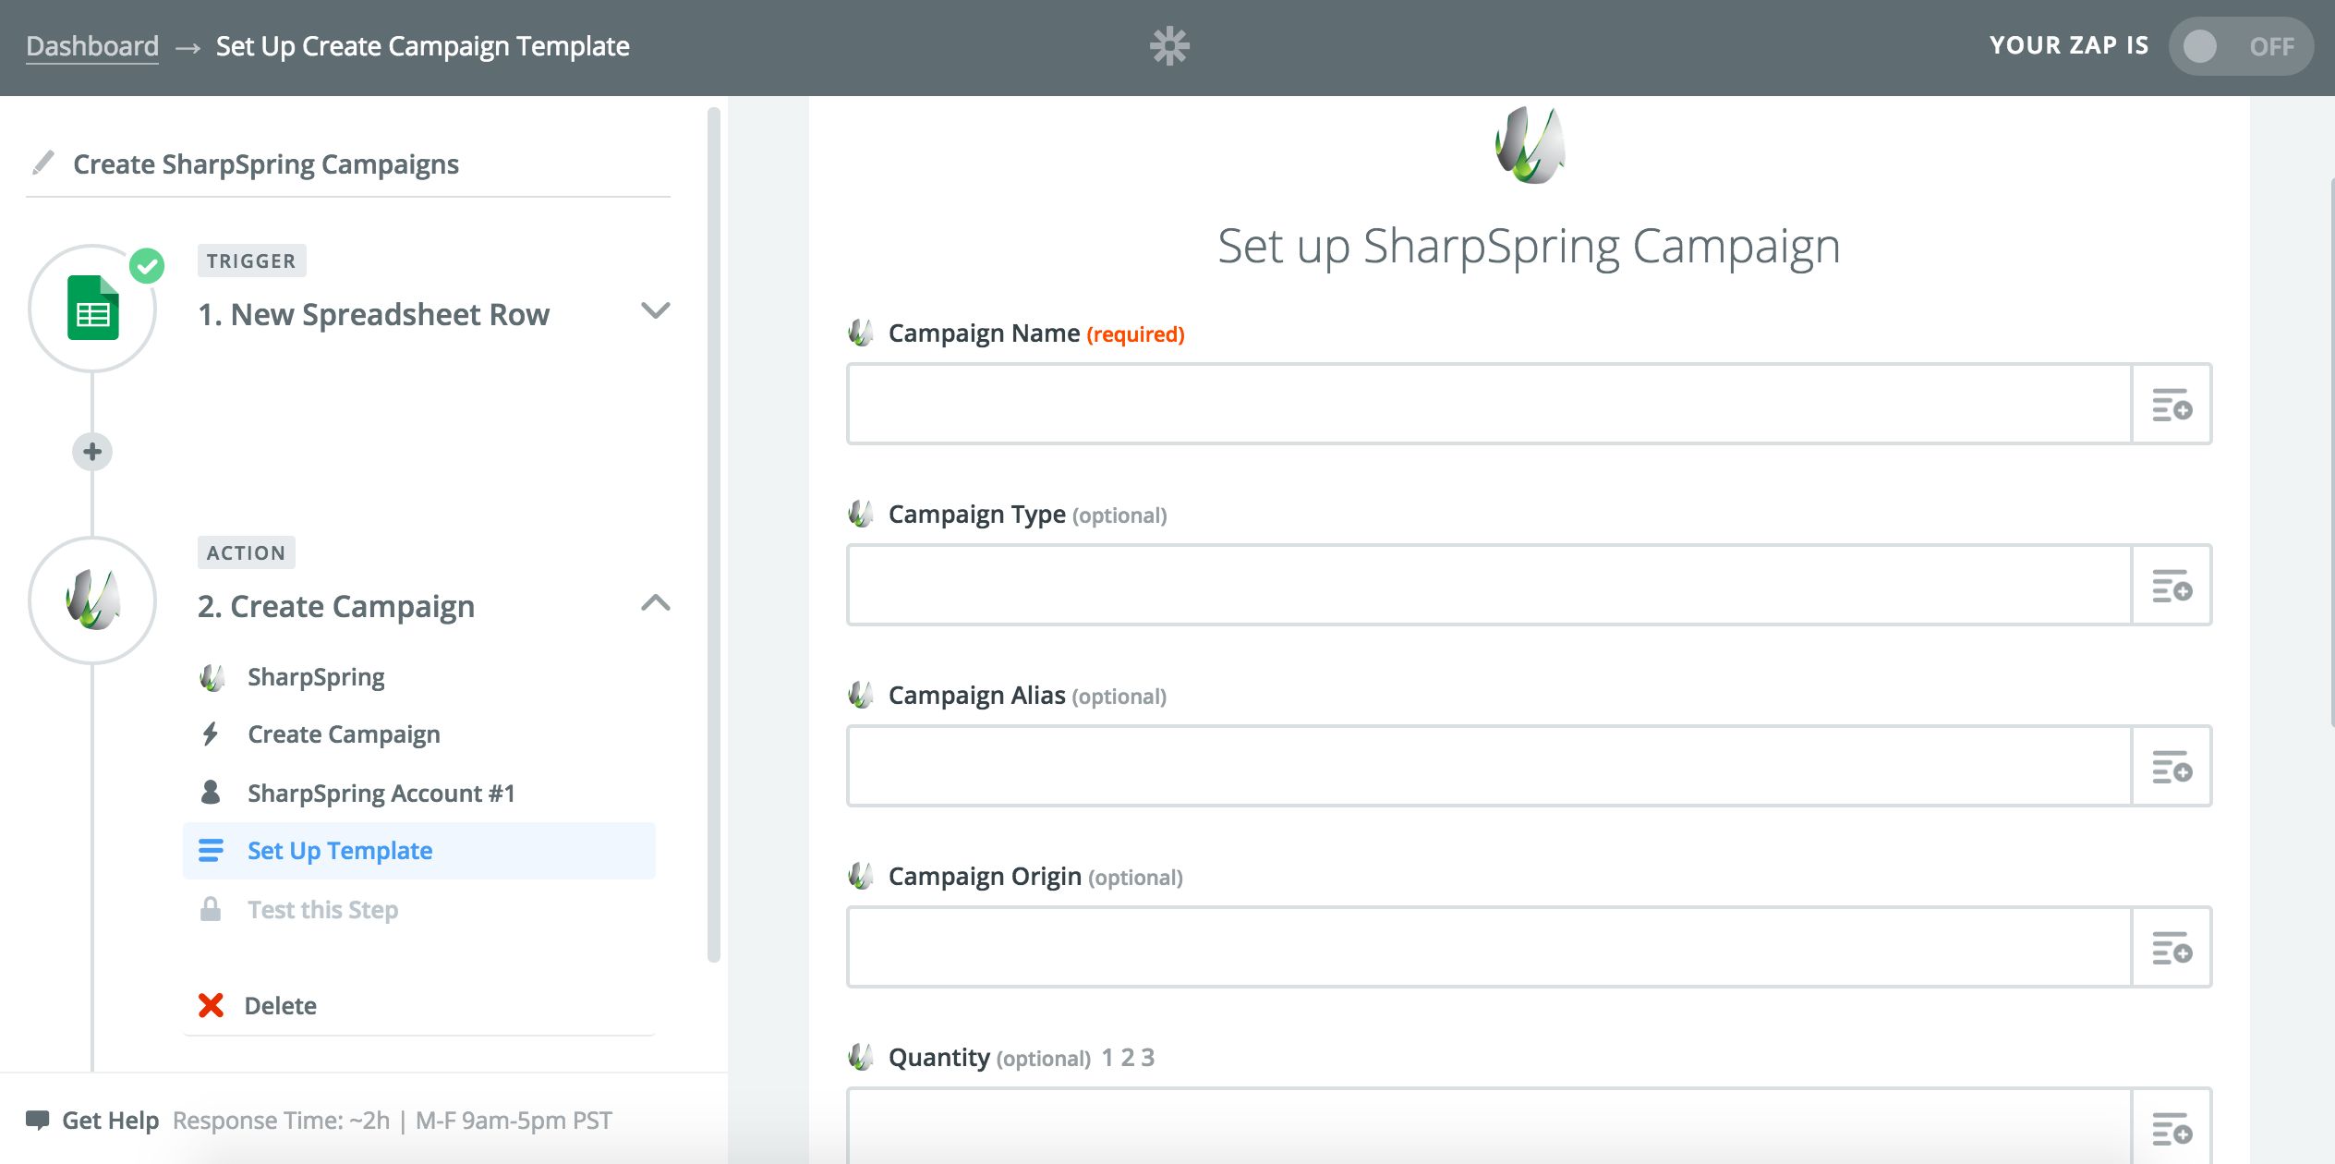Click the lines icon beside Set Up Template
This screenshot has width=2335, height=1164.
point(211,850)
